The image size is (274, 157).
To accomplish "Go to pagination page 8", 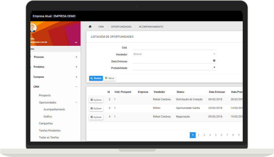I will (233, 135).
